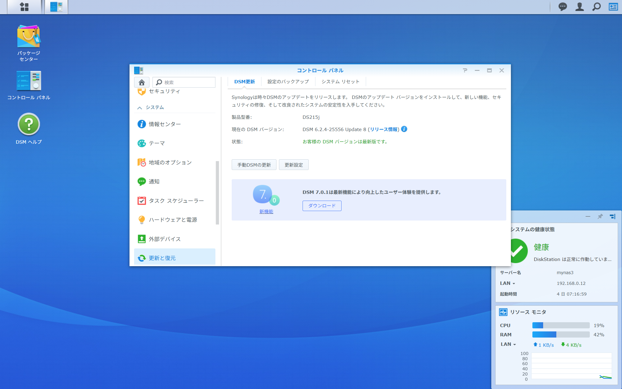
Task: Pin the widget panel with pin icon
Action: click(600, 217)
